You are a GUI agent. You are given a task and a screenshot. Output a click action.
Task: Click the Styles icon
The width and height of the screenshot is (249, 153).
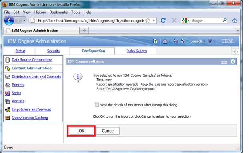point(8,93)
